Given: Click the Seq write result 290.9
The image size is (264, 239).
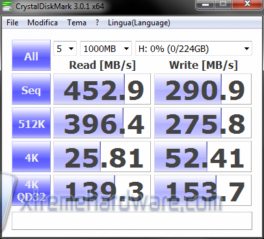Looking at the screenshot, I should [203, 89].
